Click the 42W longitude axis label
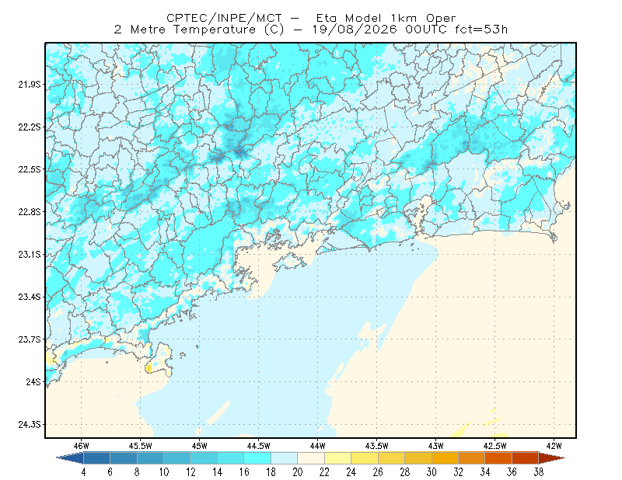 pos(554,446)
